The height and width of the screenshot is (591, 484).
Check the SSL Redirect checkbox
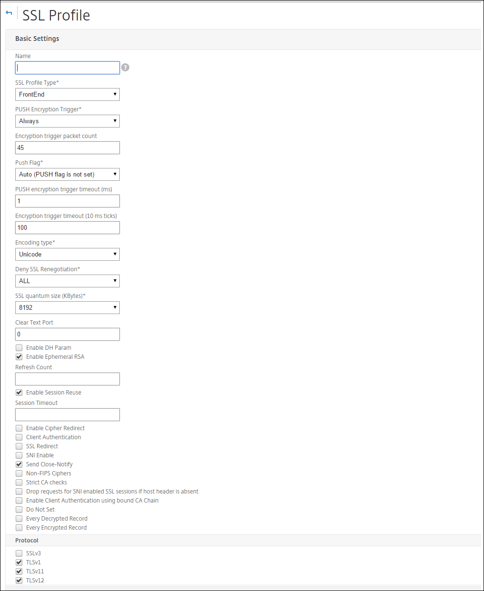click(x=19, y=446)
